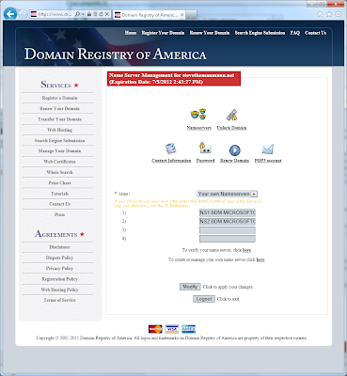Click the Unlock Domain text link

click(231, 128)
